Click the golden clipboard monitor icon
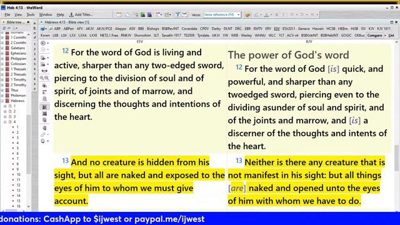Viewport: 400px width, 225px height. [247, 15]
